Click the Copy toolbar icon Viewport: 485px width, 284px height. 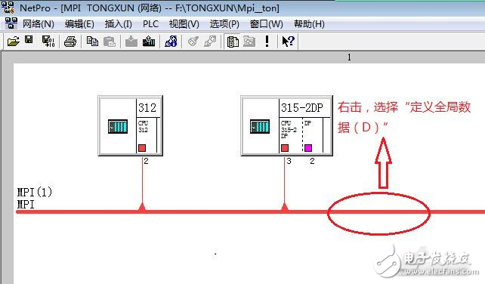point(92,41)
